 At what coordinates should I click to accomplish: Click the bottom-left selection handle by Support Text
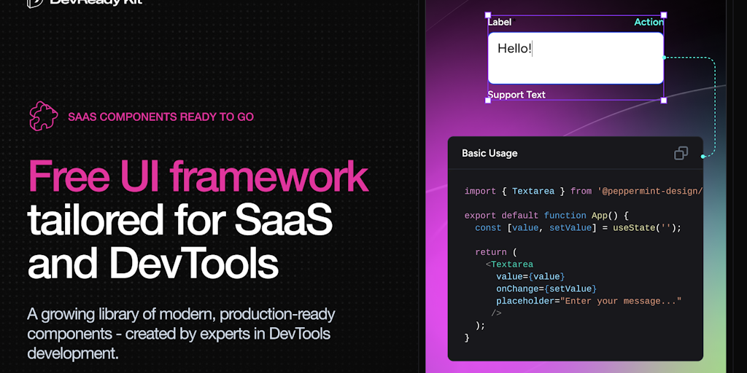[x=488, y=101]
